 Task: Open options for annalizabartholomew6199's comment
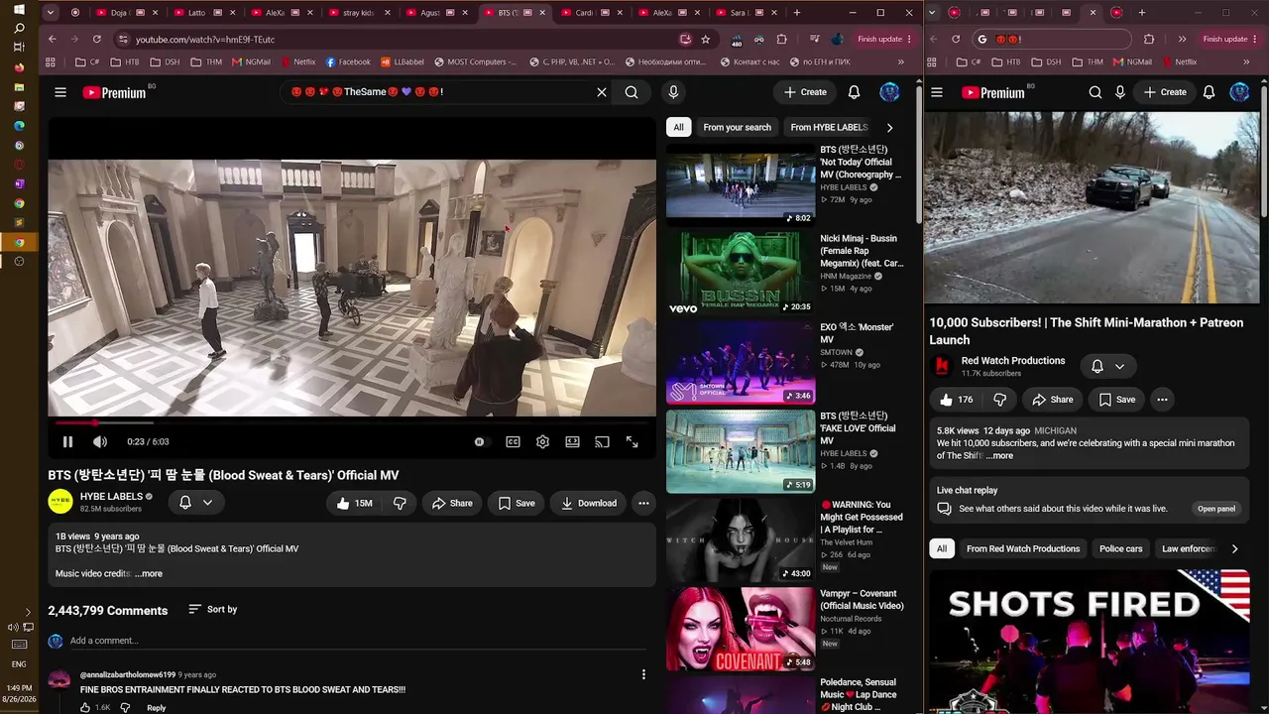pyautogui.click(x=643, y=674)
